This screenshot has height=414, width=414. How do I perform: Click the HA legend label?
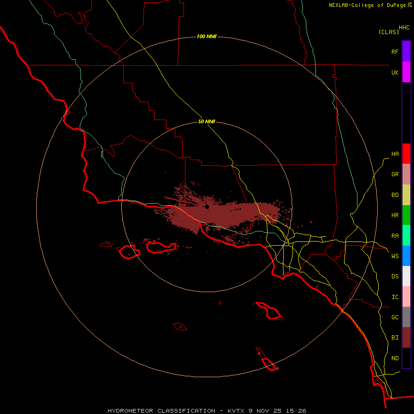click(395, 154)
